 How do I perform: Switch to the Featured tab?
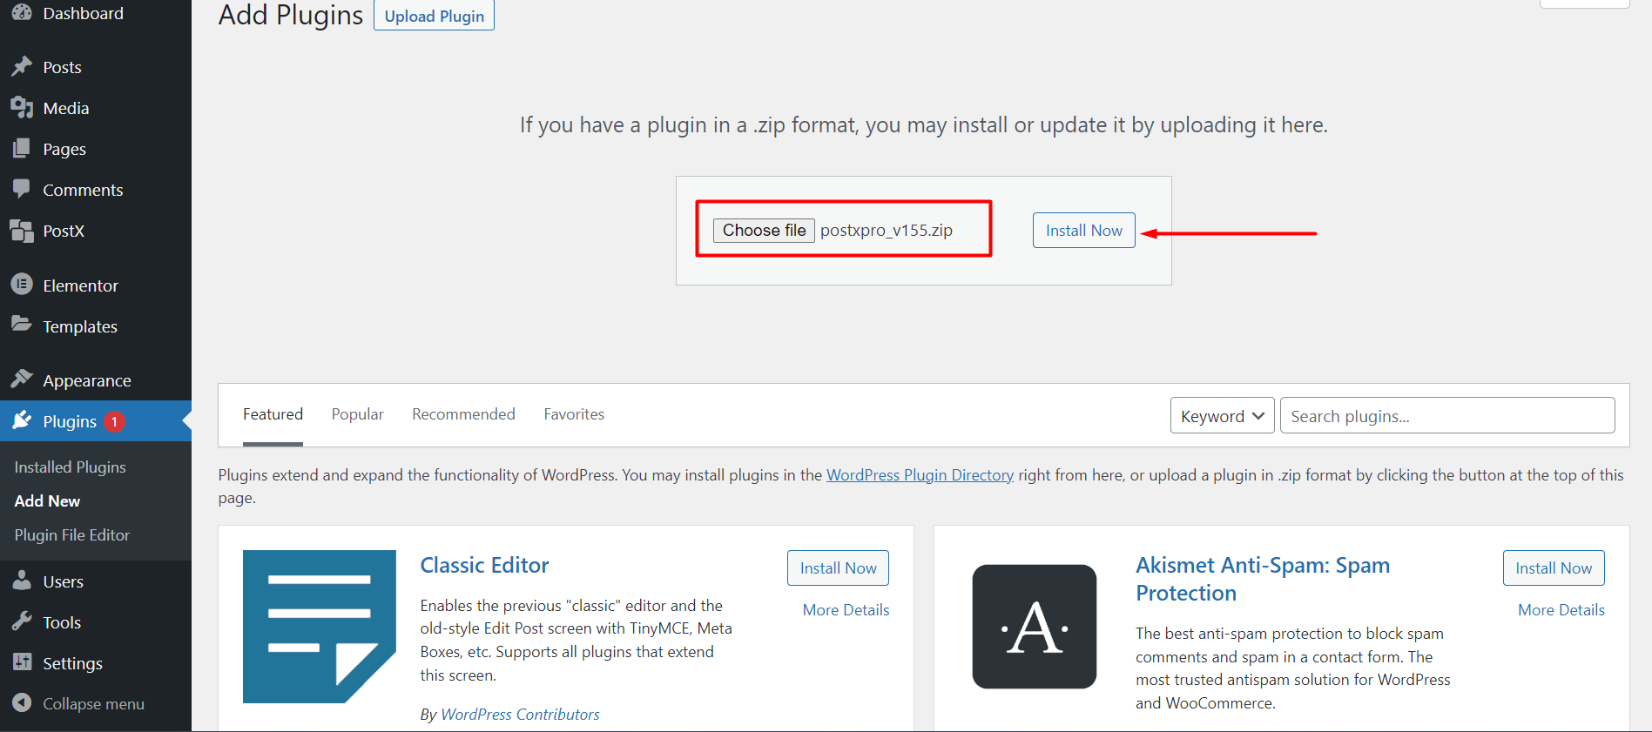coord(273,414)
